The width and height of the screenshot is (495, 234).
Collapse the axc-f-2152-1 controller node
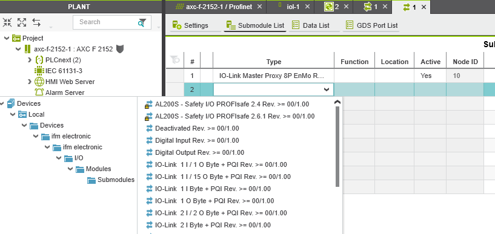[x=18, y=49]
